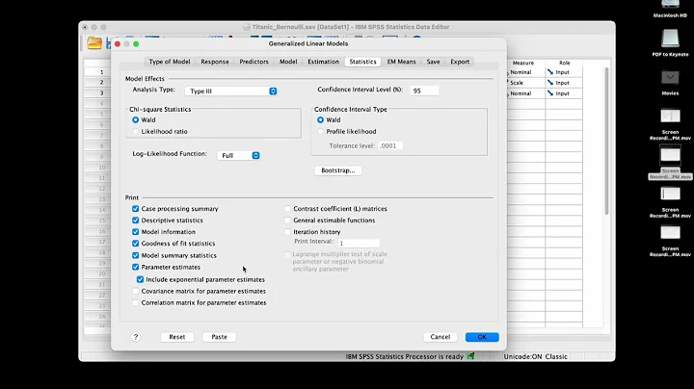Select Likelihood ratio chi-square radio
This screenshot has height=389, width=694.
136,131
